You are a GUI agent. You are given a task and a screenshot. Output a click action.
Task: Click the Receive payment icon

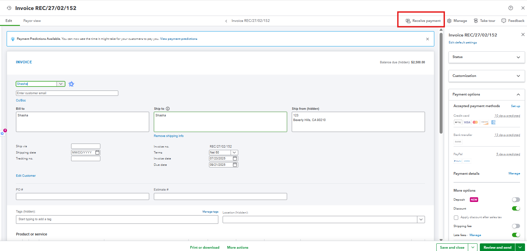coord(408,21)
